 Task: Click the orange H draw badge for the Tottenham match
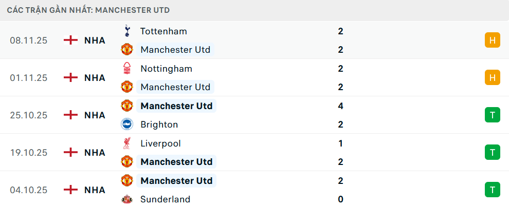coord(492,40)
